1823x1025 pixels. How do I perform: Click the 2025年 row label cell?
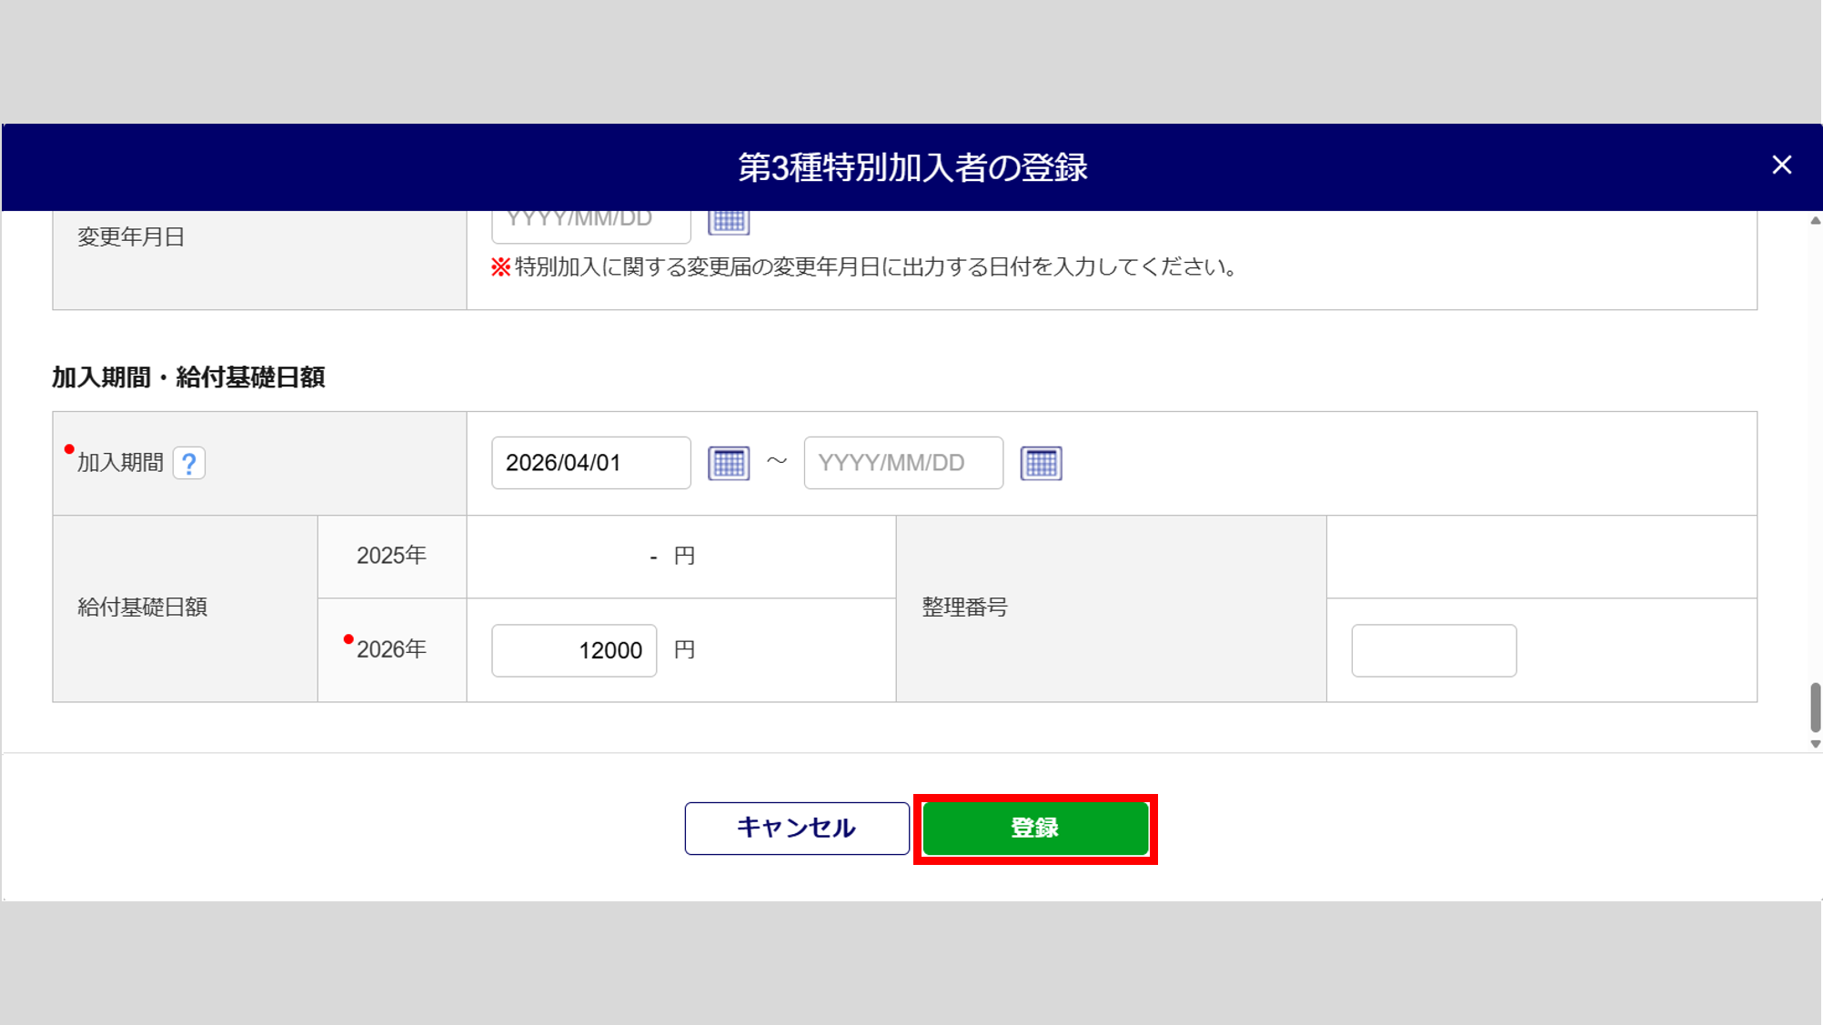391,556
